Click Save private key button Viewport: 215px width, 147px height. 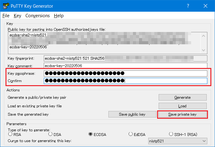[x=182, y=114]
